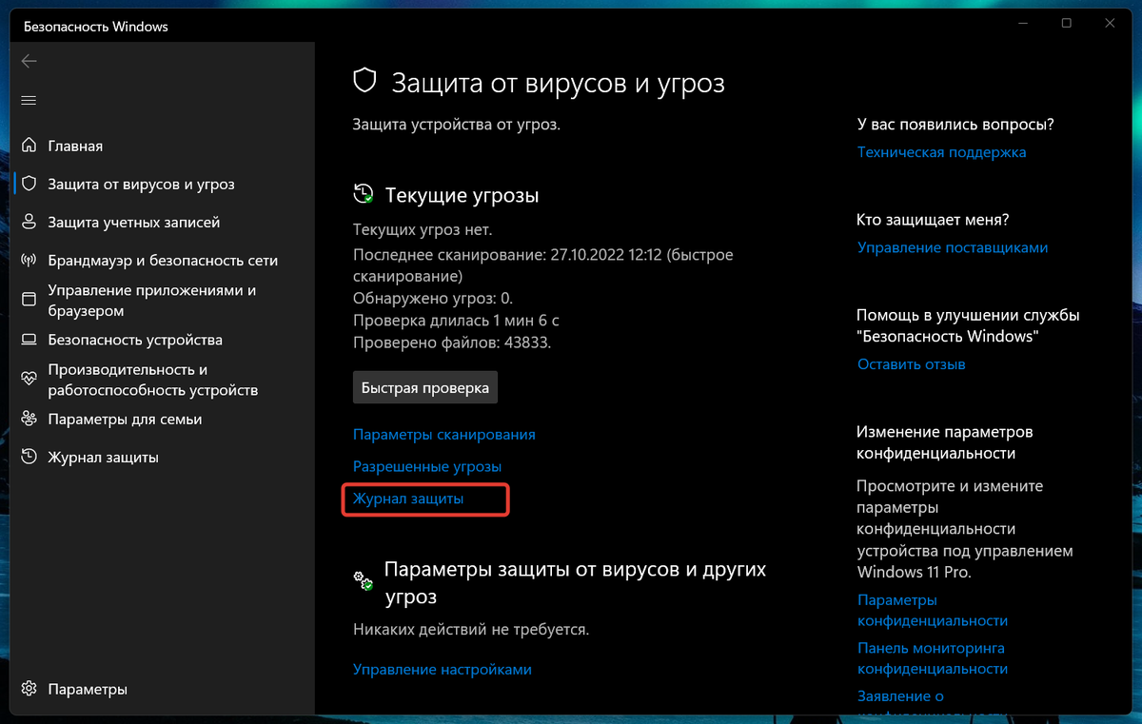Open Главная in the sidebar

tap(75, 146)
